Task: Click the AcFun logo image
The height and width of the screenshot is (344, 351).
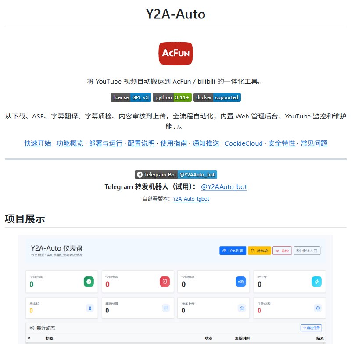Action: [176, 53]
